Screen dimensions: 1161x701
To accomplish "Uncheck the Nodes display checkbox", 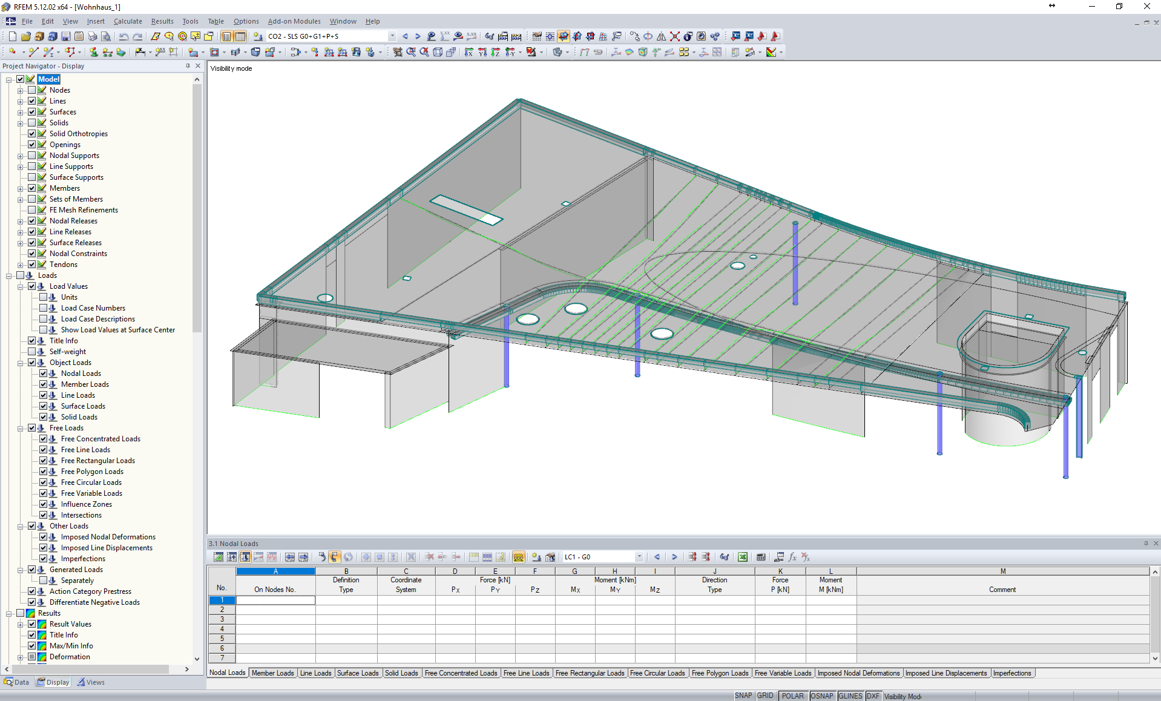I will pos(32,90).
